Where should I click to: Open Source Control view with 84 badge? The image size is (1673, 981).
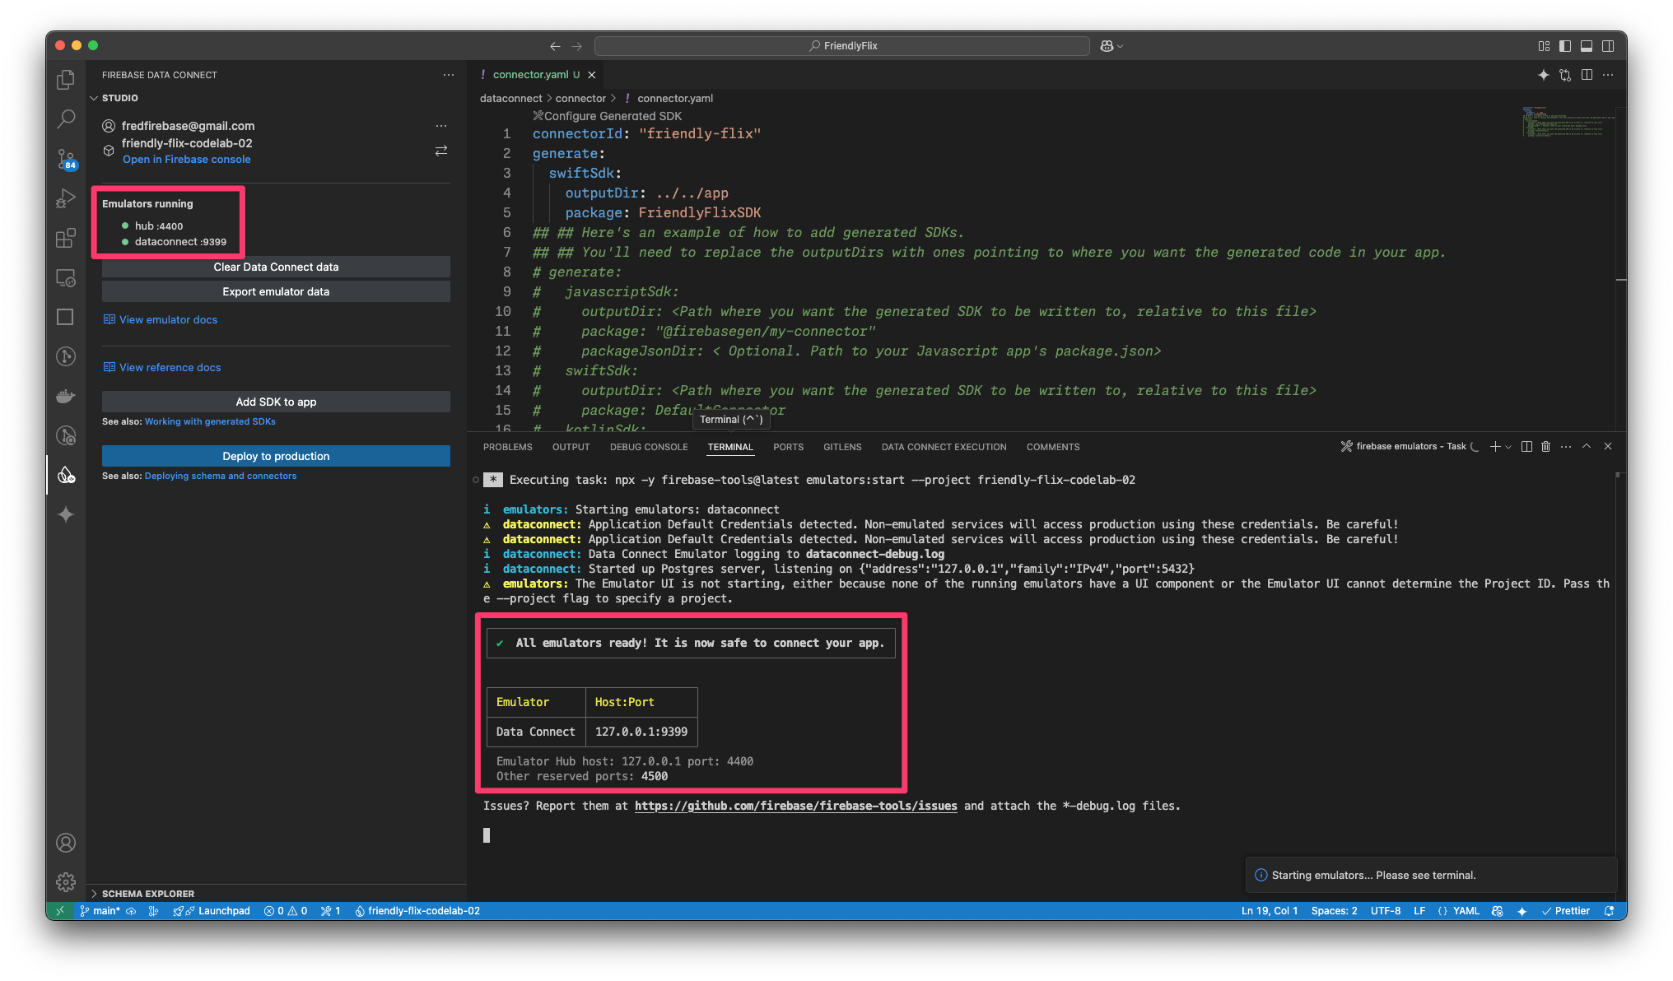click(66, 158)
